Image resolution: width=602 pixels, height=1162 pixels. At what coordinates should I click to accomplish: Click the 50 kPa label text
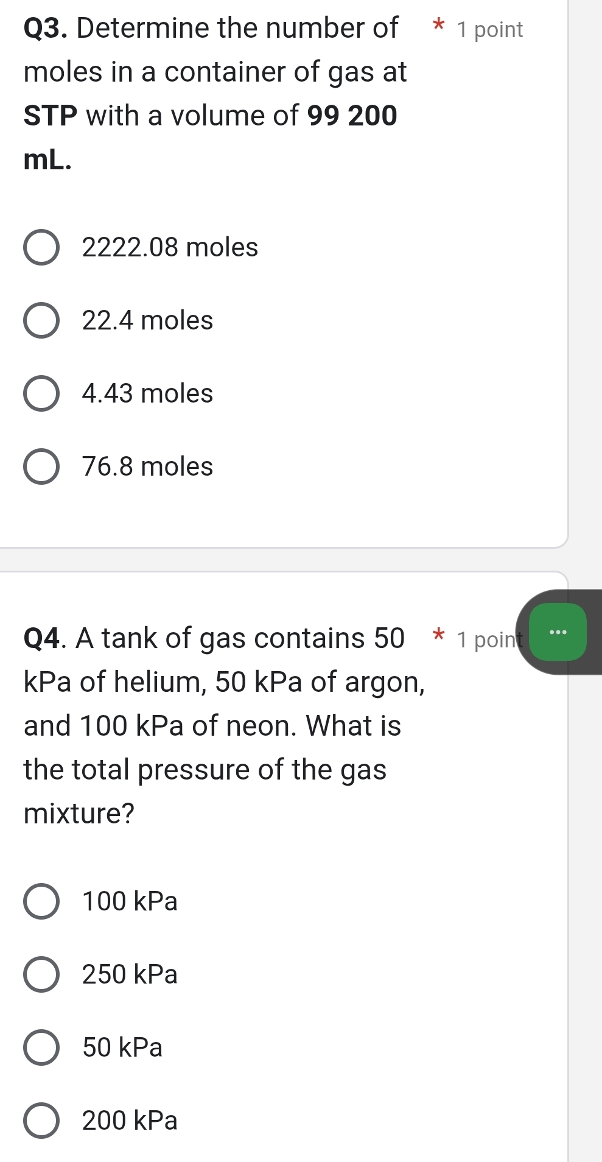pos(122,1048)
